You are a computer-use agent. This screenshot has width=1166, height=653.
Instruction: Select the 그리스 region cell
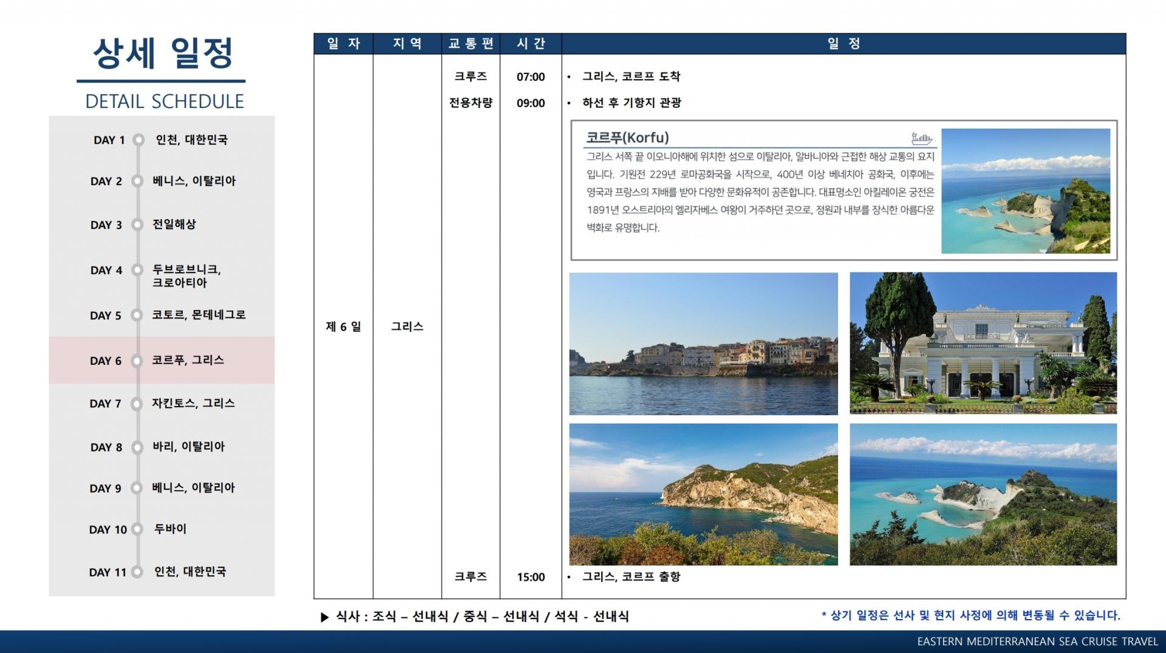coord(407,326)
